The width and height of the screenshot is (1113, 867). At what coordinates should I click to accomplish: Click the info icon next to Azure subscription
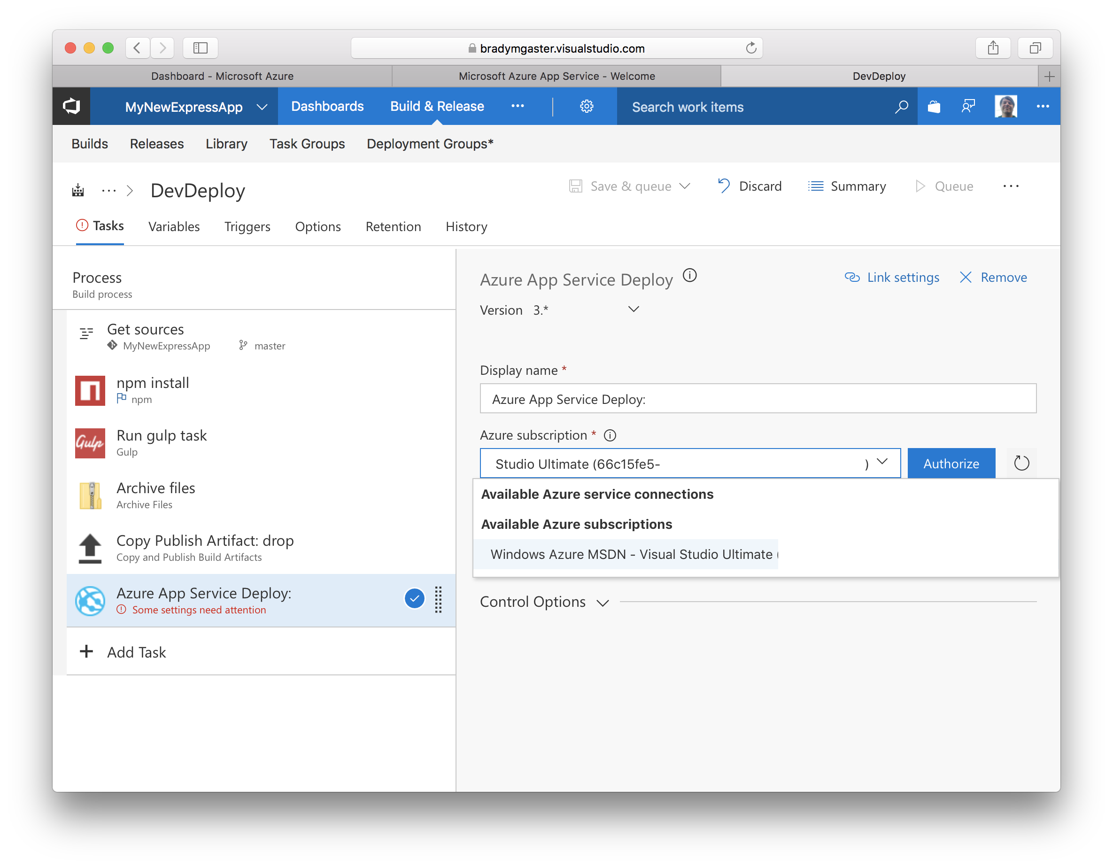point(610,435)
